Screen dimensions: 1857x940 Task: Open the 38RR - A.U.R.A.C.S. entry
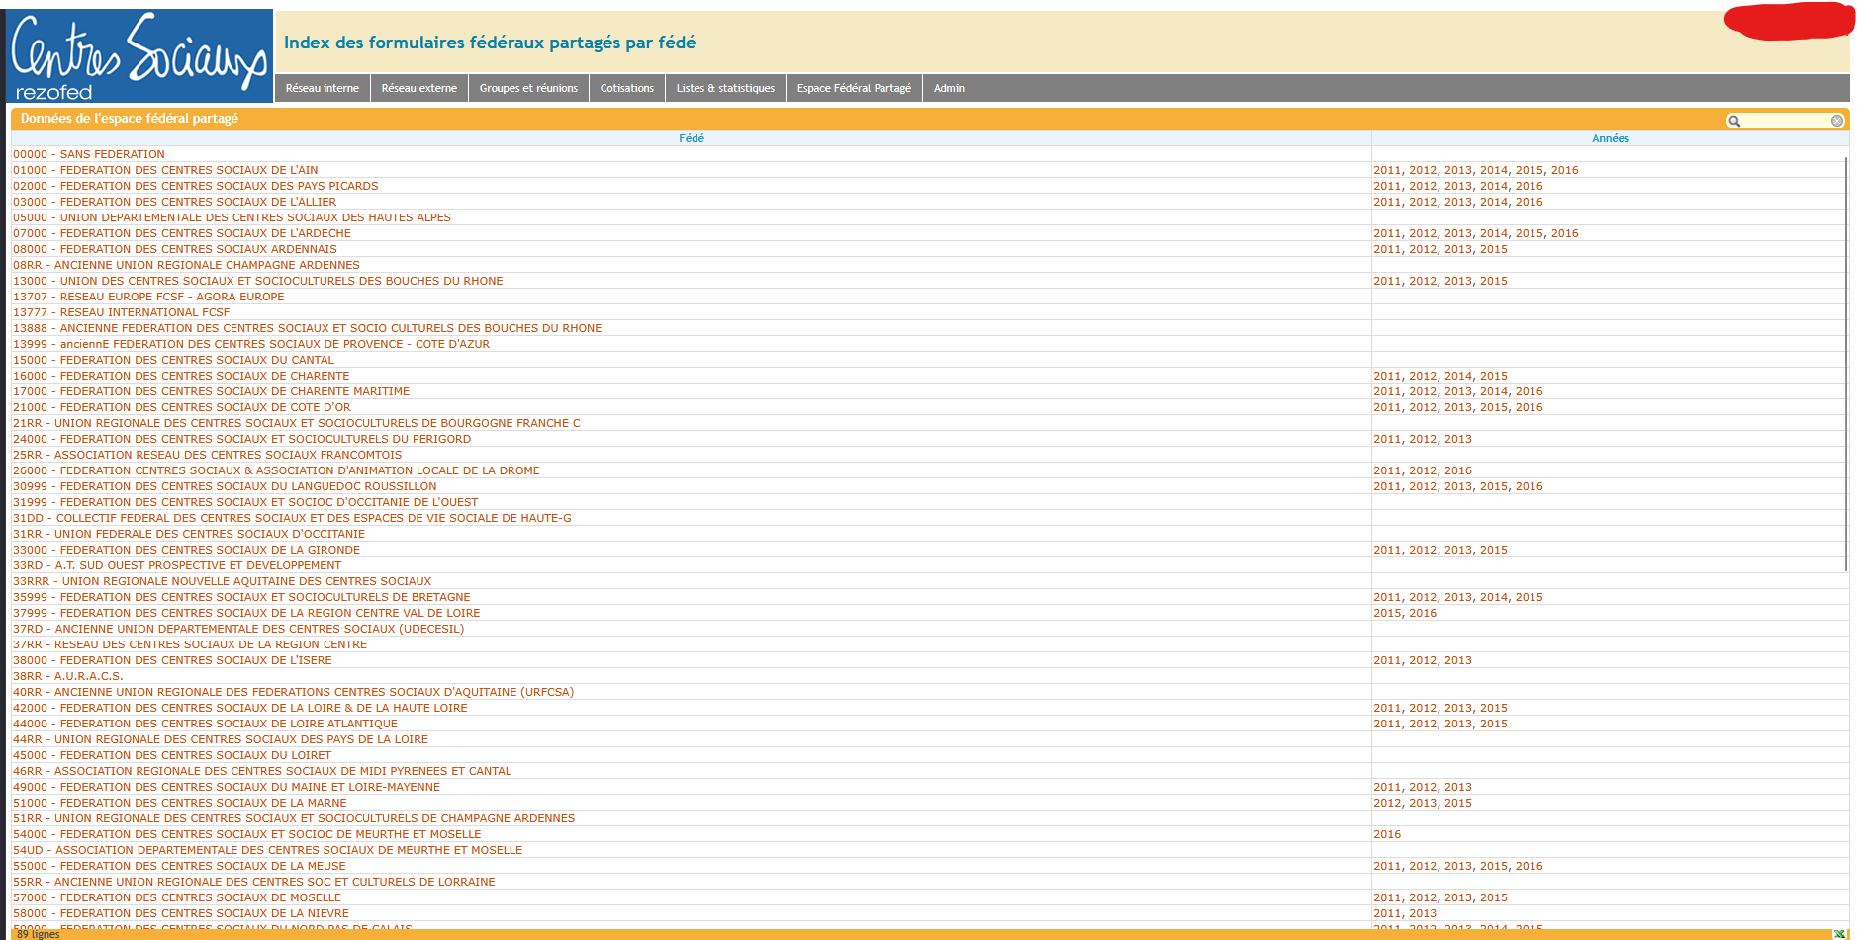pyautogui.click(x=68, y=676)
